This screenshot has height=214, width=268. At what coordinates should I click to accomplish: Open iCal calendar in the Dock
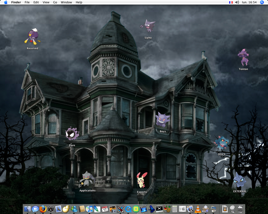coord(105,209)
